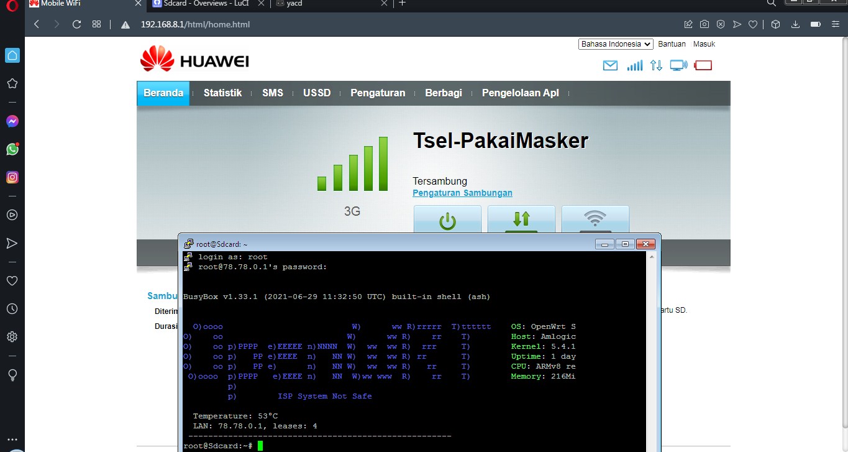Screen dimensions: 848x452
Task: Open the Statistik menu tab
Action: click(222, 93)
